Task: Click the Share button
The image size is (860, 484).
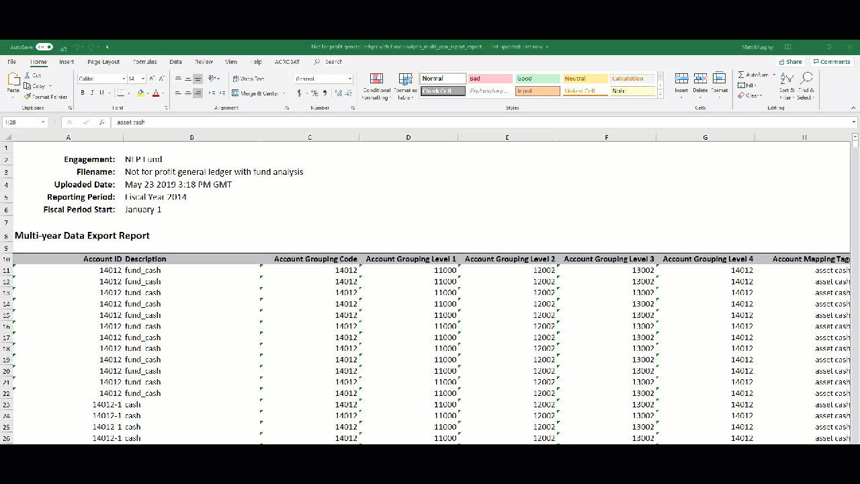Action: 791,62
